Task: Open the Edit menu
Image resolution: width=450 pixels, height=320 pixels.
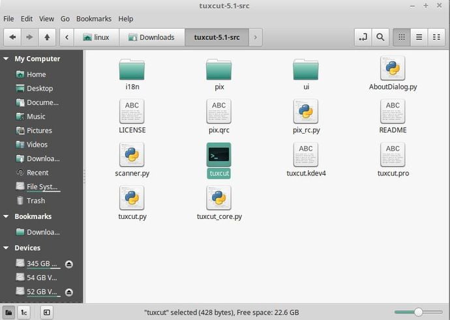Action: point(26,19)
